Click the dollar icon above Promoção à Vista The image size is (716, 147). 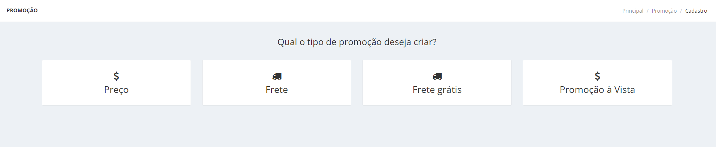coord(597,76)
